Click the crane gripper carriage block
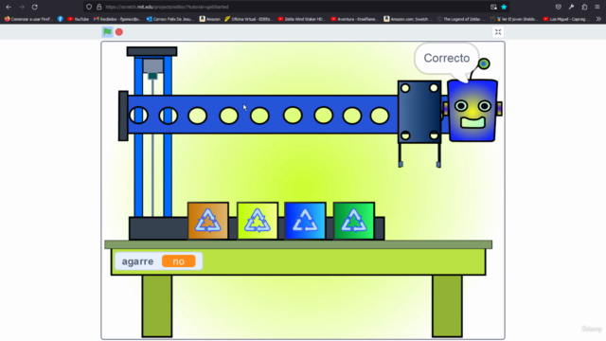 [x=419, y=112]
